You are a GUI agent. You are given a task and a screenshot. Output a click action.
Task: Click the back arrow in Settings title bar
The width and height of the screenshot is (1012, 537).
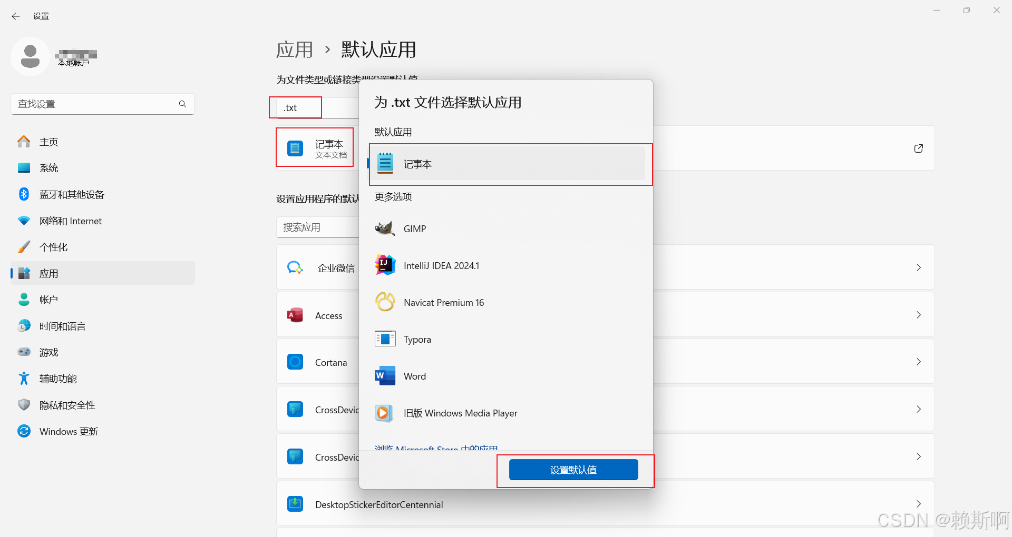coord(16,16)
